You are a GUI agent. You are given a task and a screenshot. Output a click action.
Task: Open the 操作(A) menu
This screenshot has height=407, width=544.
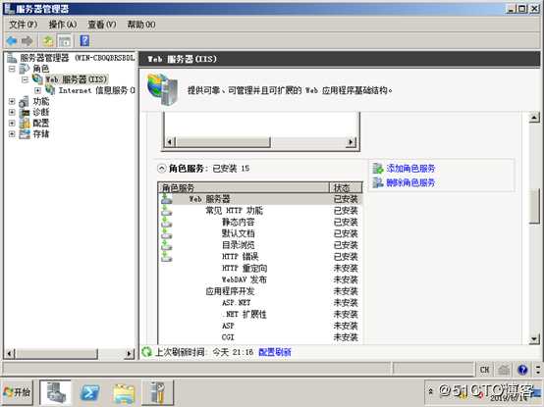tap(63, 25)
